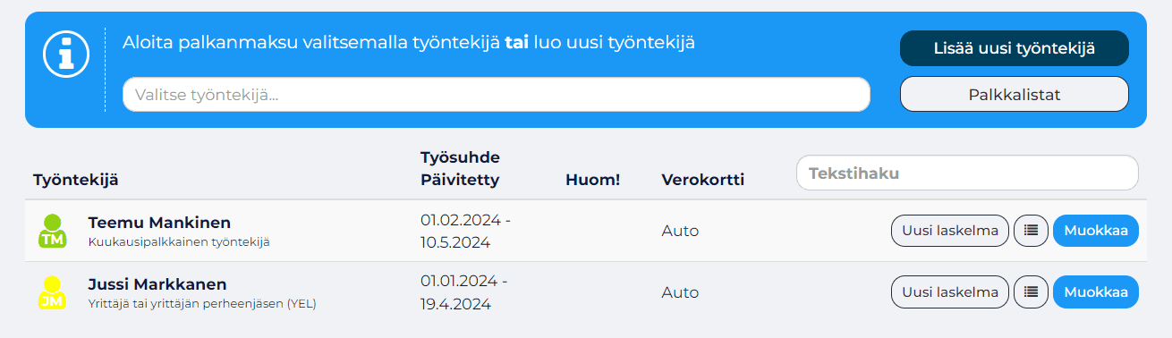Create Uusi laskelma for Teemu Mankinen
Image resolution: width=1172 pixels, height=338 pixels.
950,231
